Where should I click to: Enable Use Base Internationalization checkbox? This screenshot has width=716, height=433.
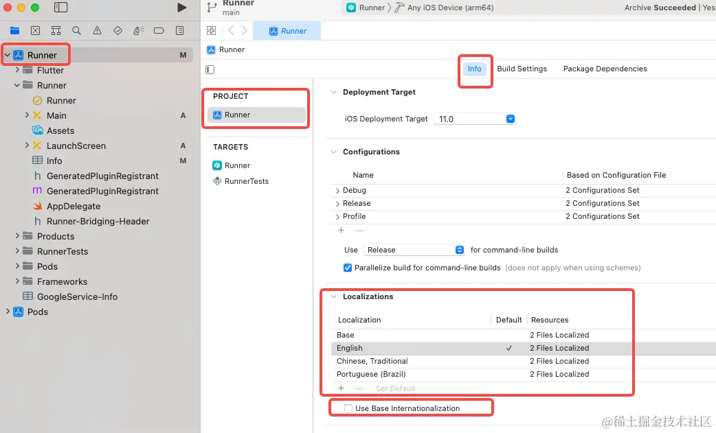(x=348, y=408)
